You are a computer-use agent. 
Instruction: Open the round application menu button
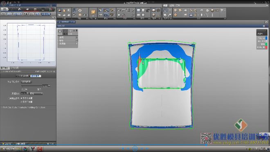[x=3, y=3]
